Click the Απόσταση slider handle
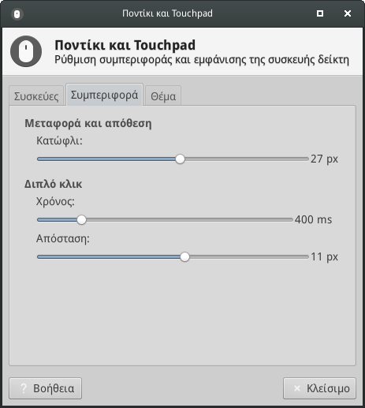 tap(184, 256)
